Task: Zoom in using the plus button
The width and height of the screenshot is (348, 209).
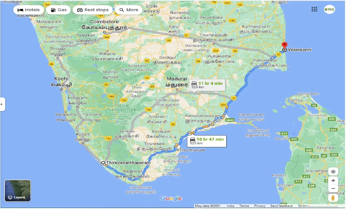Action: point(333,180)
